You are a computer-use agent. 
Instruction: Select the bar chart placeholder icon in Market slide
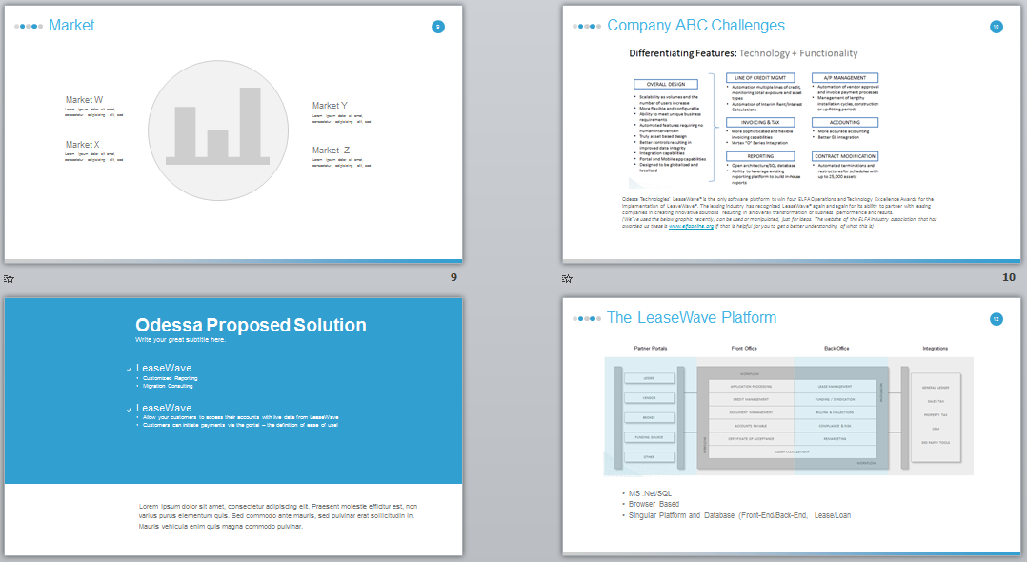click(x=217, y=130)
